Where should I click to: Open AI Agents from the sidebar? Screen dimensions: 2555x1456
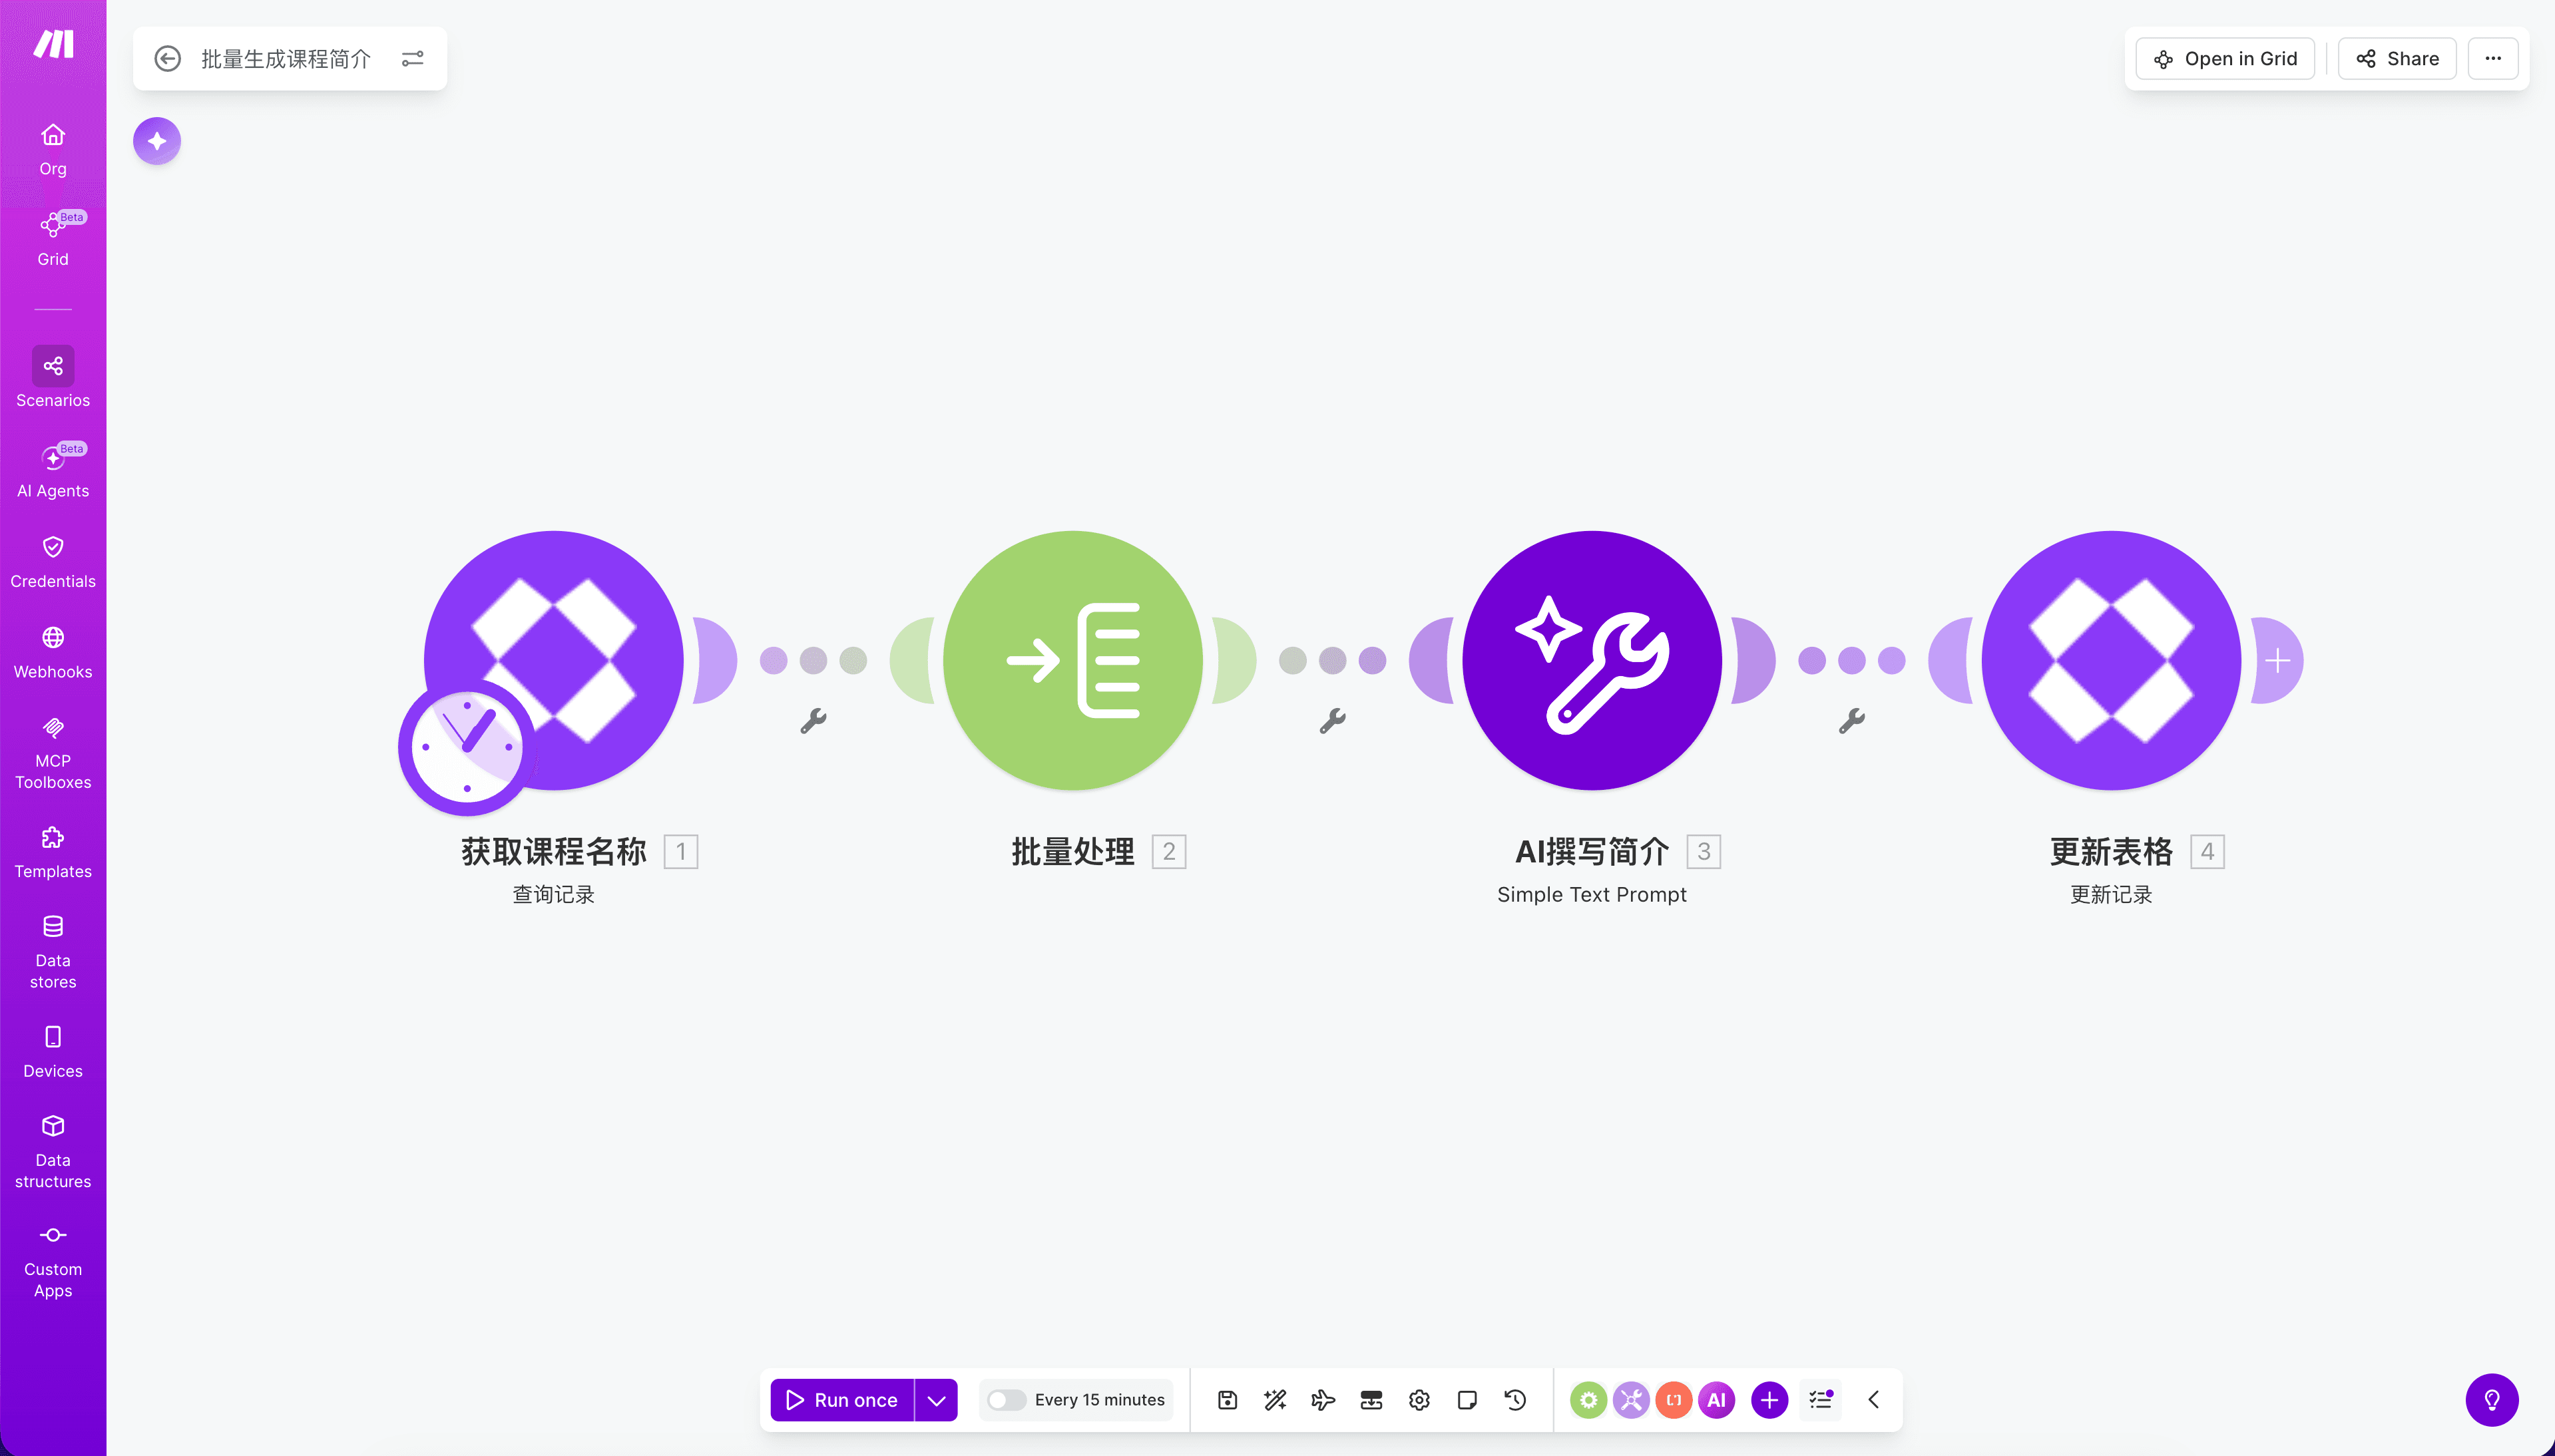53,468
